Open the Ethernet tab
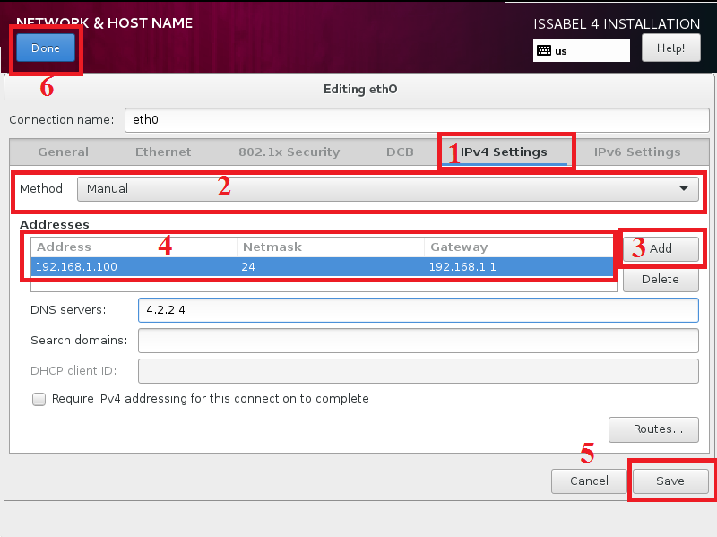This screenshot has width=717, height=537. (x=163, y=152)
